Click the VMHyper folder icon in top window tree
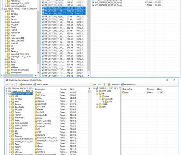Viewport: 181px width, 155px height. 9,67
